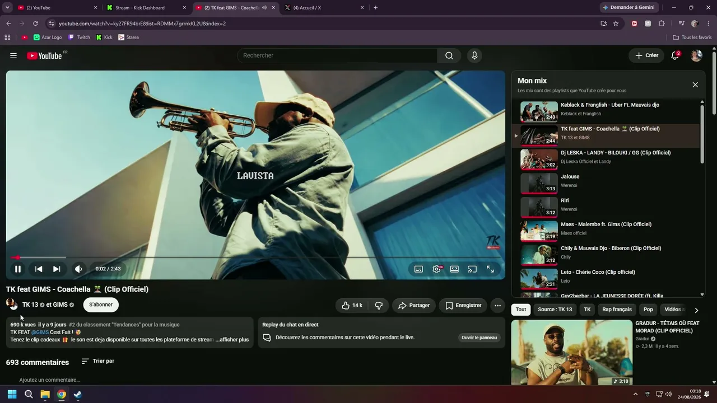Select the Rap français chip
Screen dimensions: 717x403
click(617, 310)
